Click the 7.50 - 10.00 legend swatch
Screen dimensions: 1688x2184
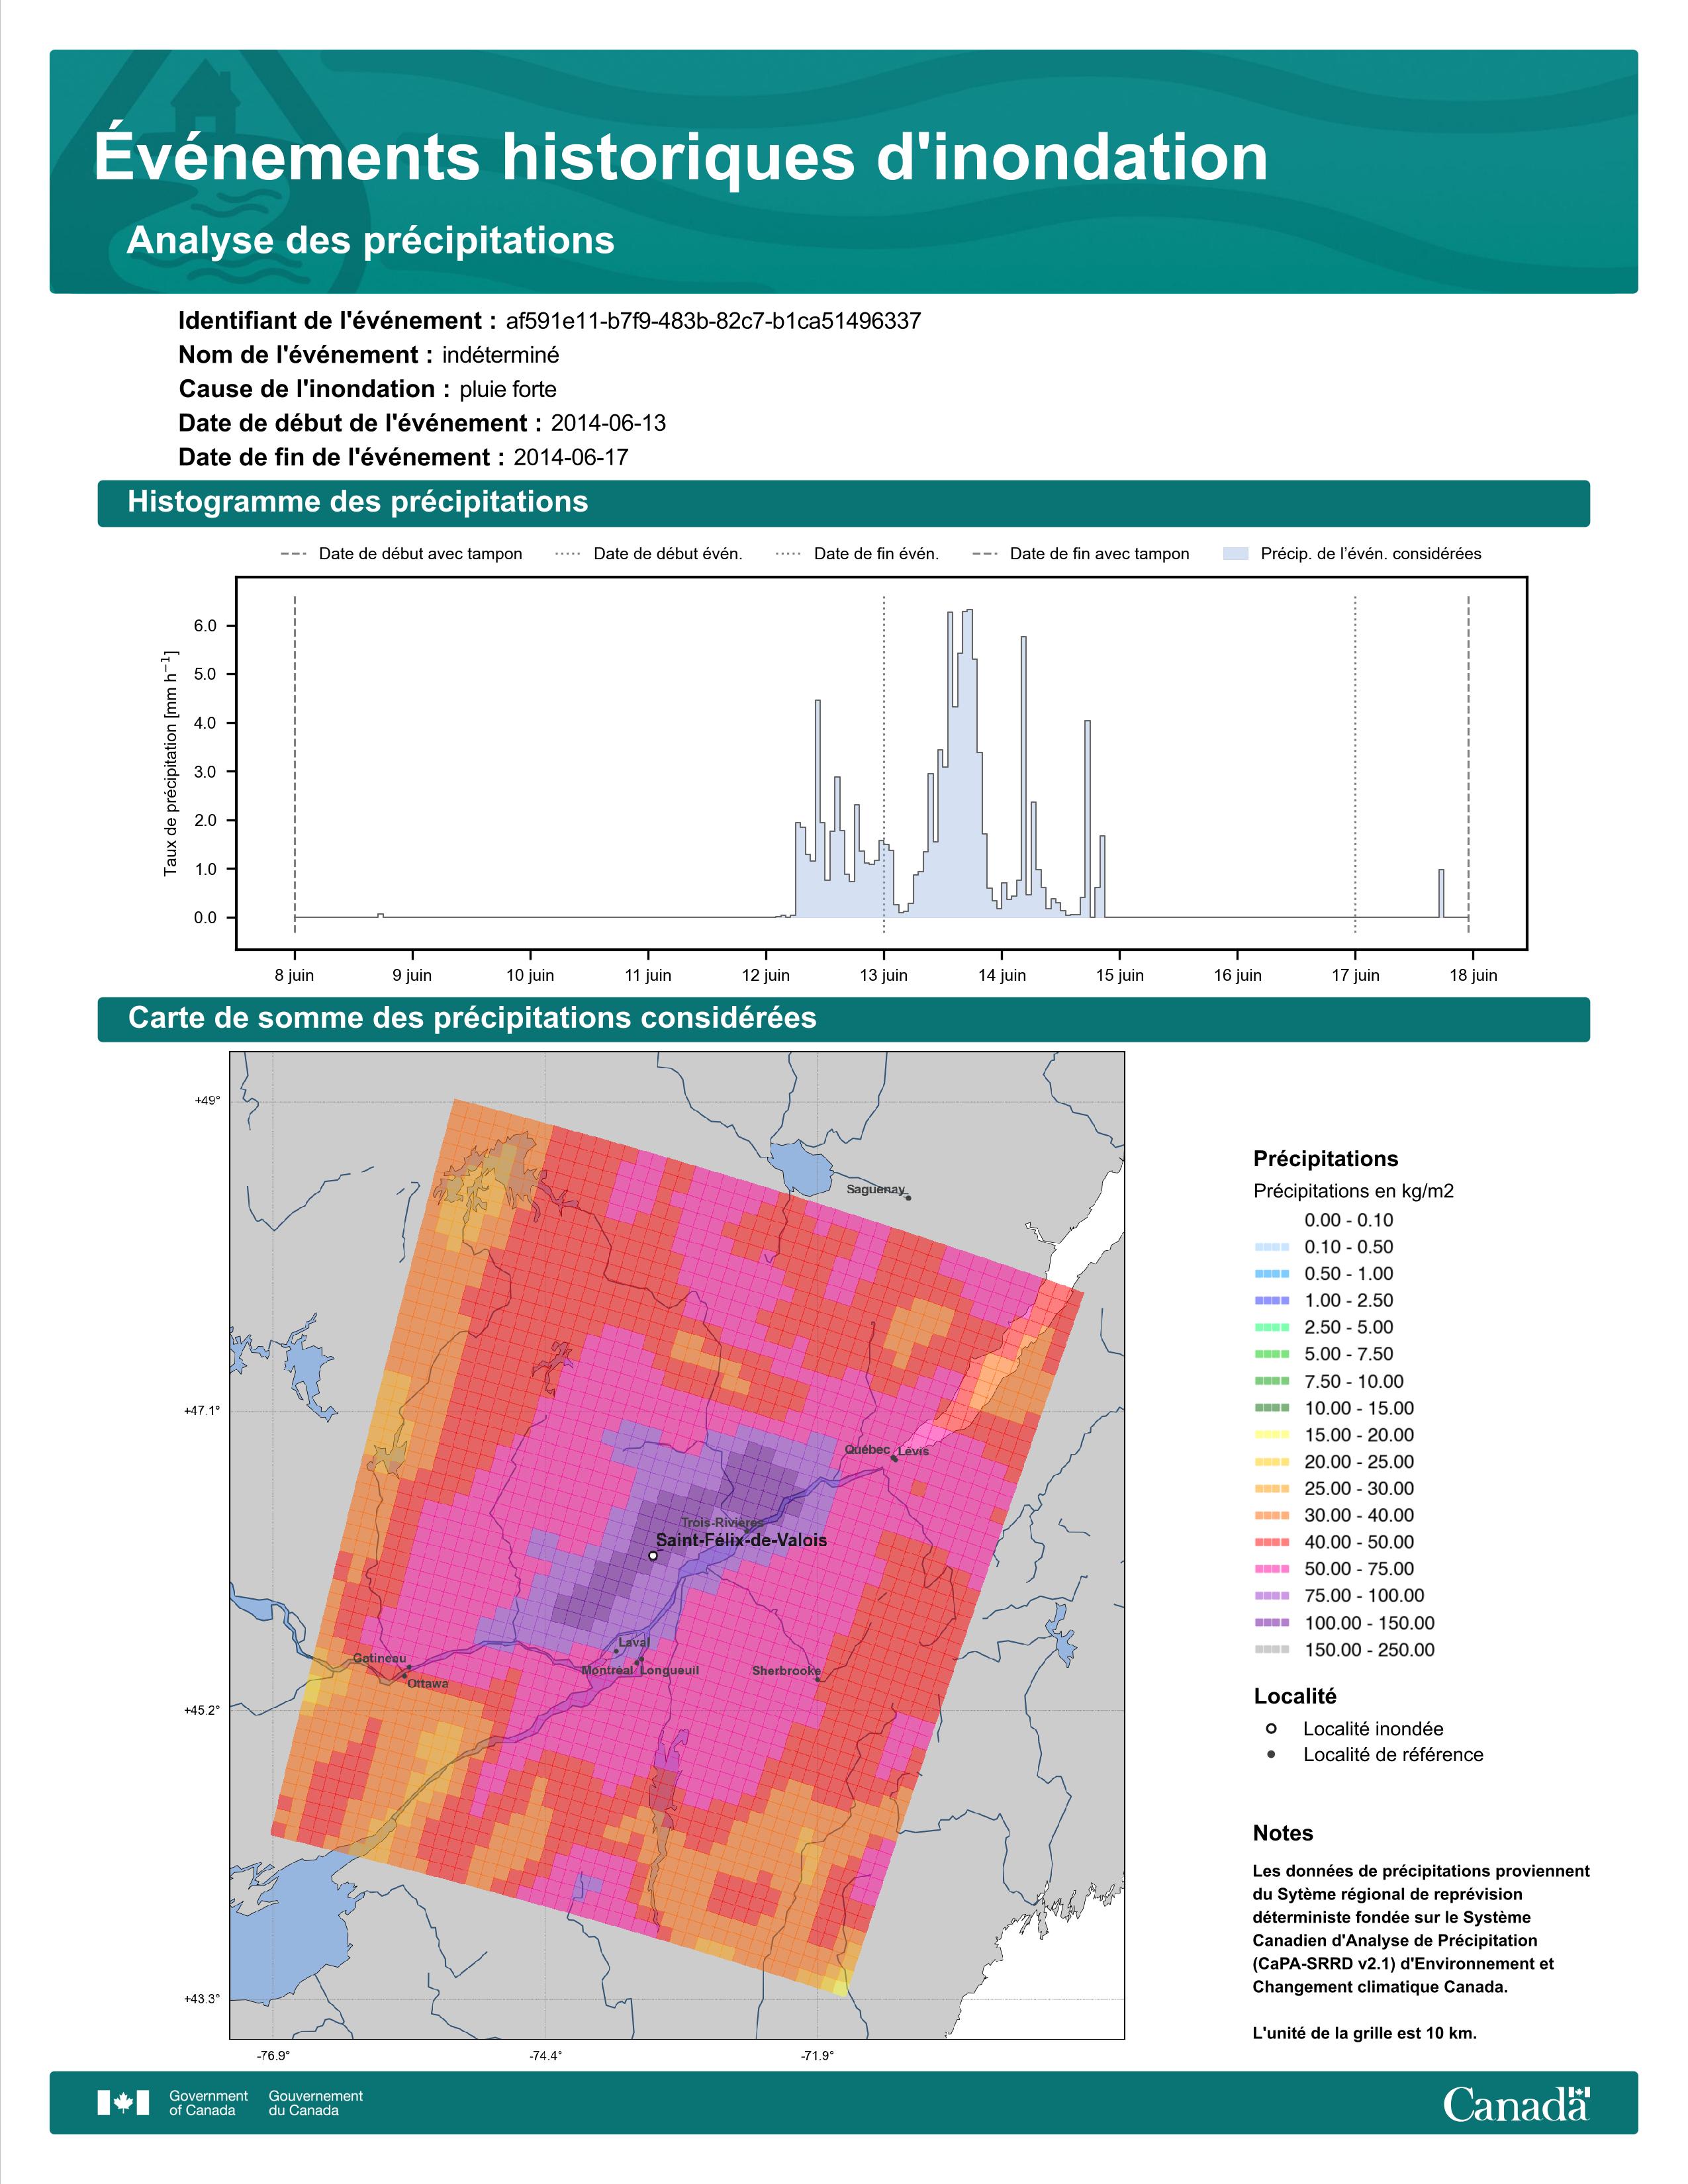point(1272,1382)
